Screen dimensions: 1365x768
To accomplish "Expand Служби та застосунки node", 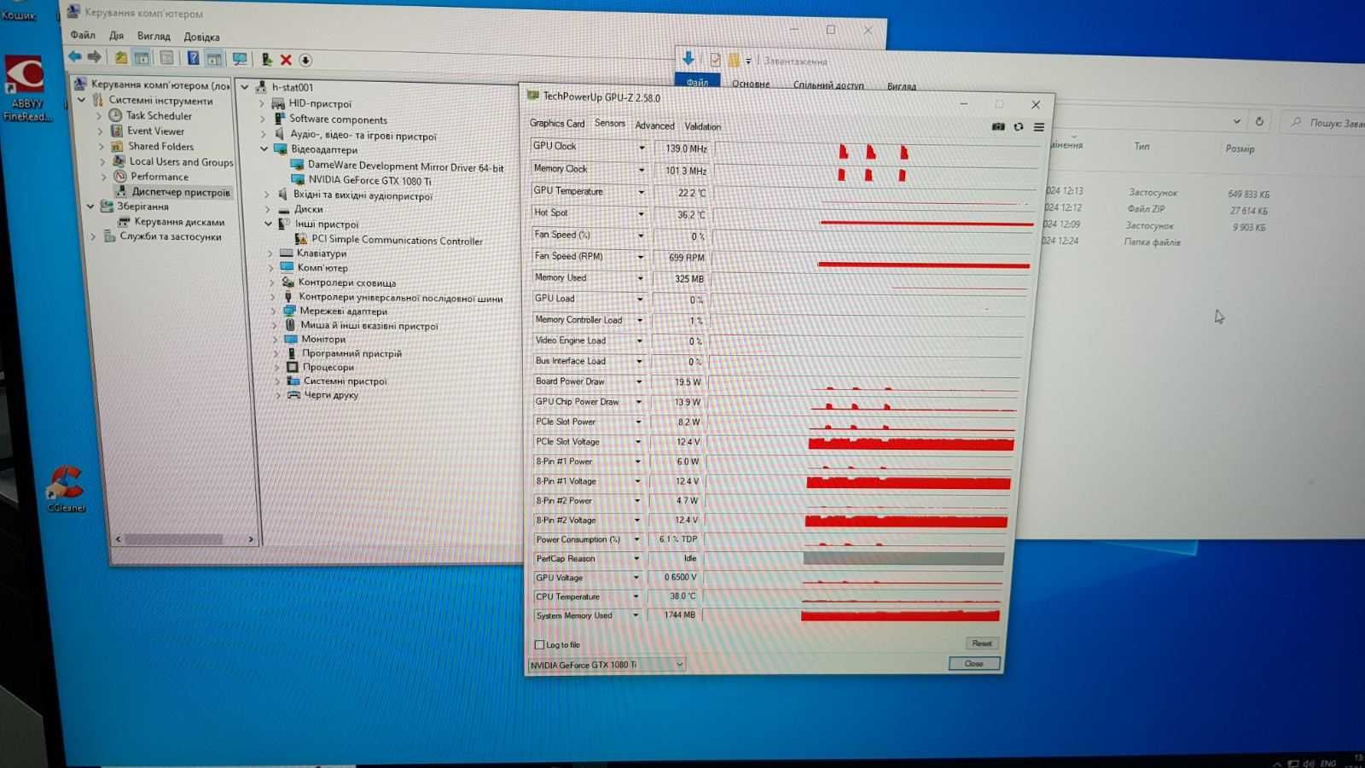I will click(x=93, y=236).
